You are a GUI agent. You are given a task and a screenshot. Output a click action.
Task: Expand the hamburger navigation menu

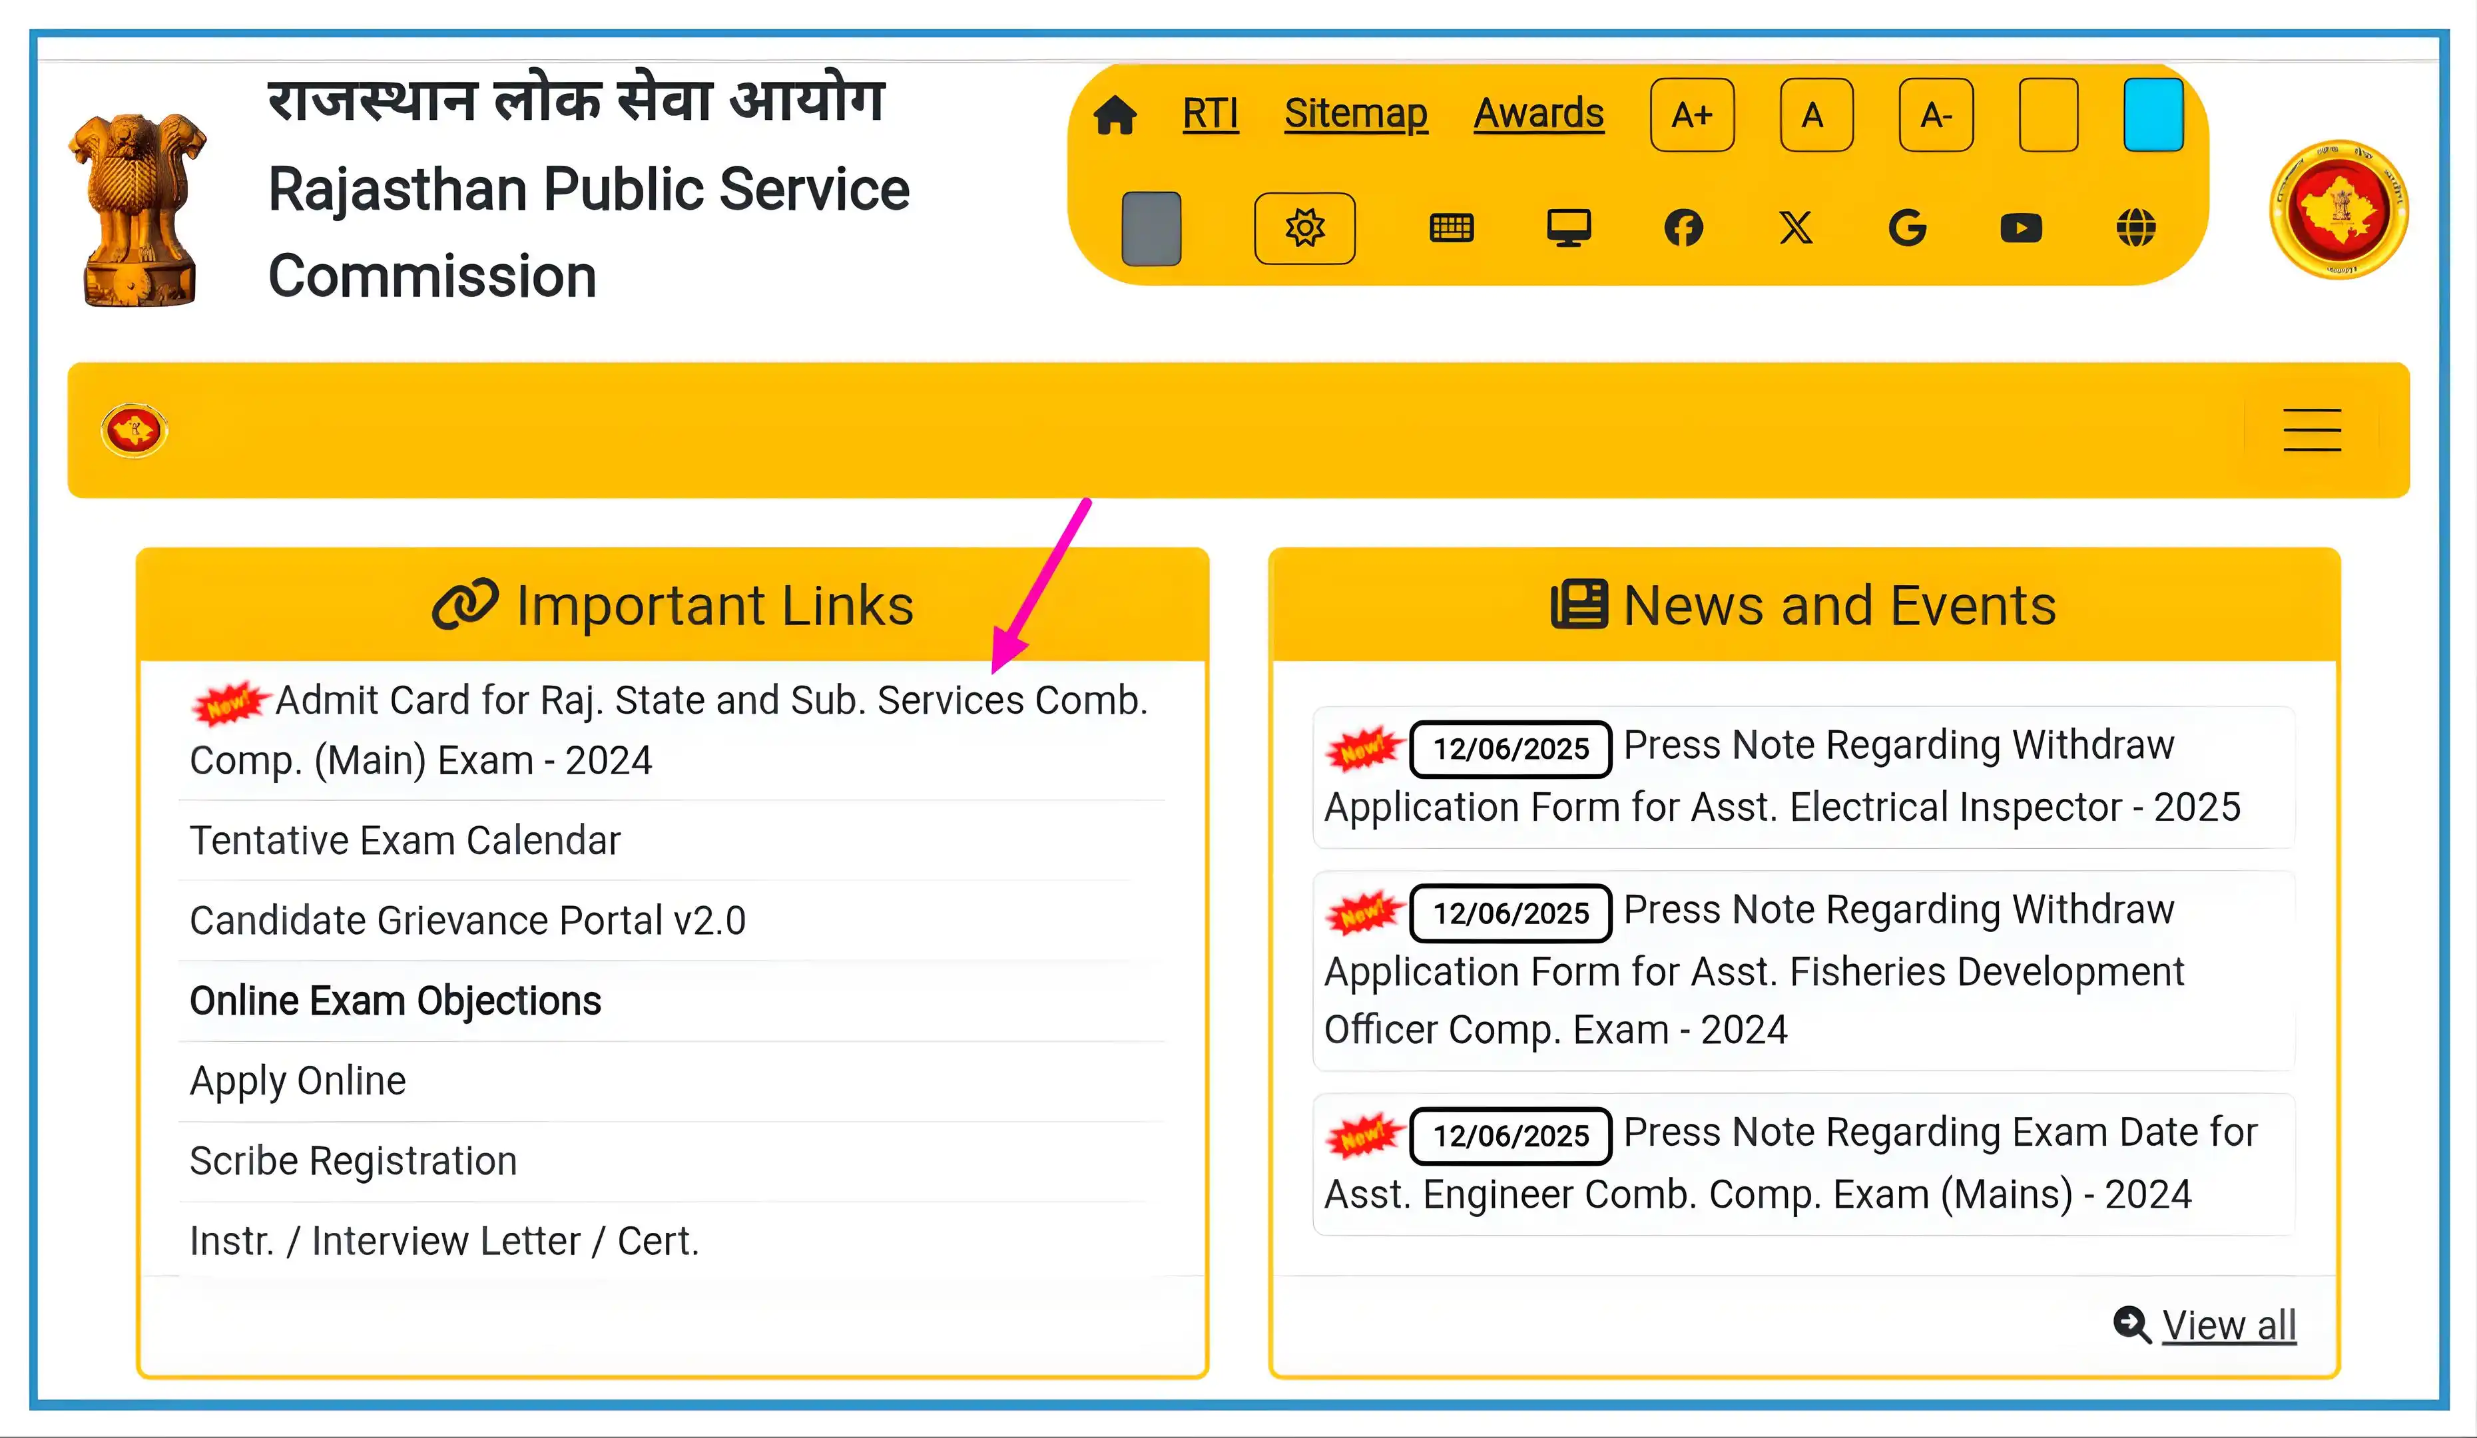(2311, 431)
